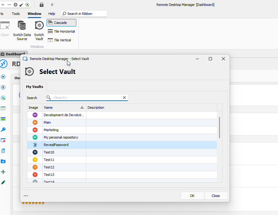278x215 pixels.
Task: Click the Close button in Select Vault dialog
Action: [x=216, y=196]
